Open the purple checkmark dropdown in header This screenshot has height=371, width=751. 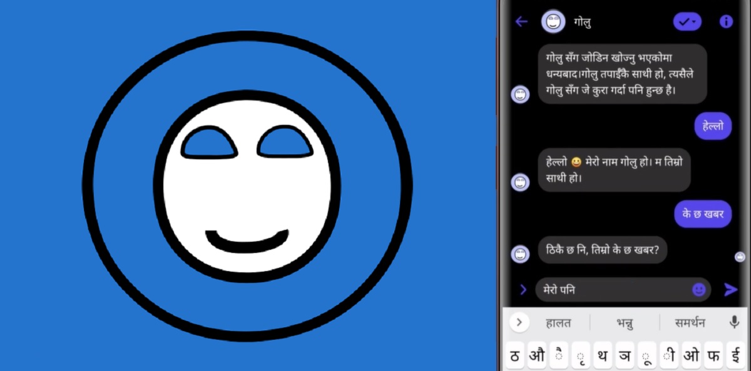687,22
